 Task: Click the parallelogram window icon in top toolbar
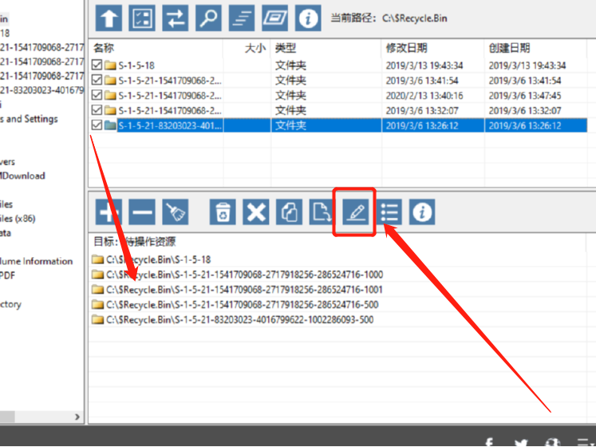click(274, 18)
